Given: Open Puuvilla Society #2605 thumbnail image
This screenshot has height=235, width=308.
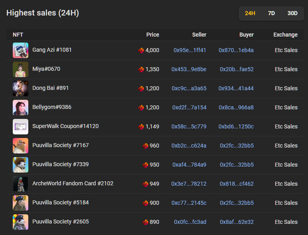Looking at the screenshot, I should (20, 222).
